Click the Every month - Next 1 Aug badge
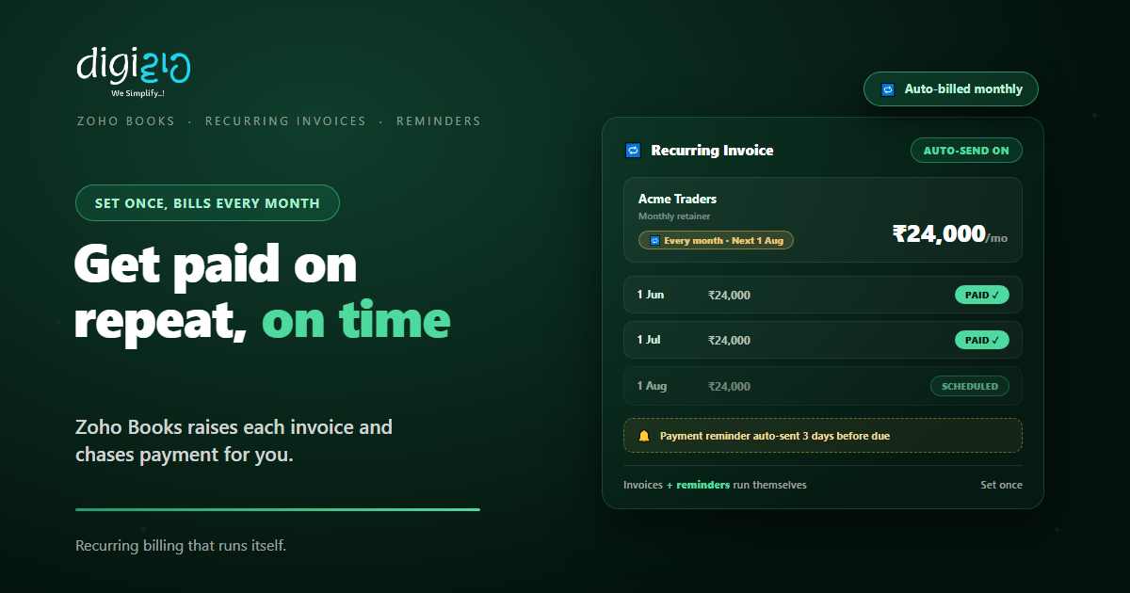This screenshot has height=593, width=1130. tap(717, 241)
